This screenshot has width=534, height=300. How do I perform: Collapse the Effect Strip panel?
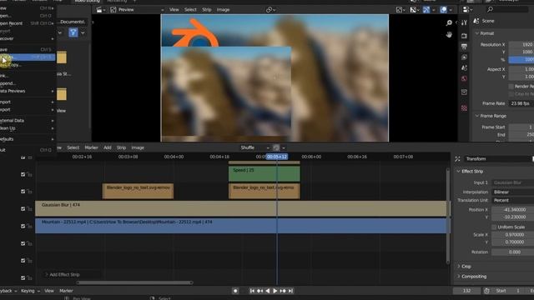coord(472,172)
